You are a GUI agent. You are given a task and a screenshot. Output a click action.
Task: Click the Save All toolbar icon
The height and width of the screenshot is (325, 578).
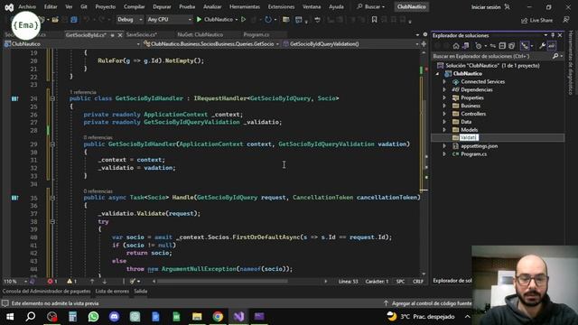(x=74, y=20)
